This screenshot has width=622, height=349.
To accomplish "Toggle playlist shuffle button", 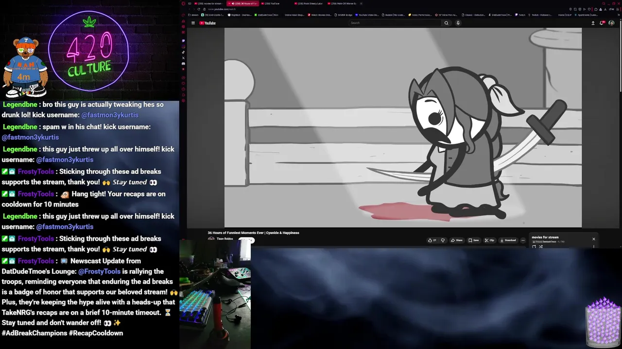I will point(541,247).
